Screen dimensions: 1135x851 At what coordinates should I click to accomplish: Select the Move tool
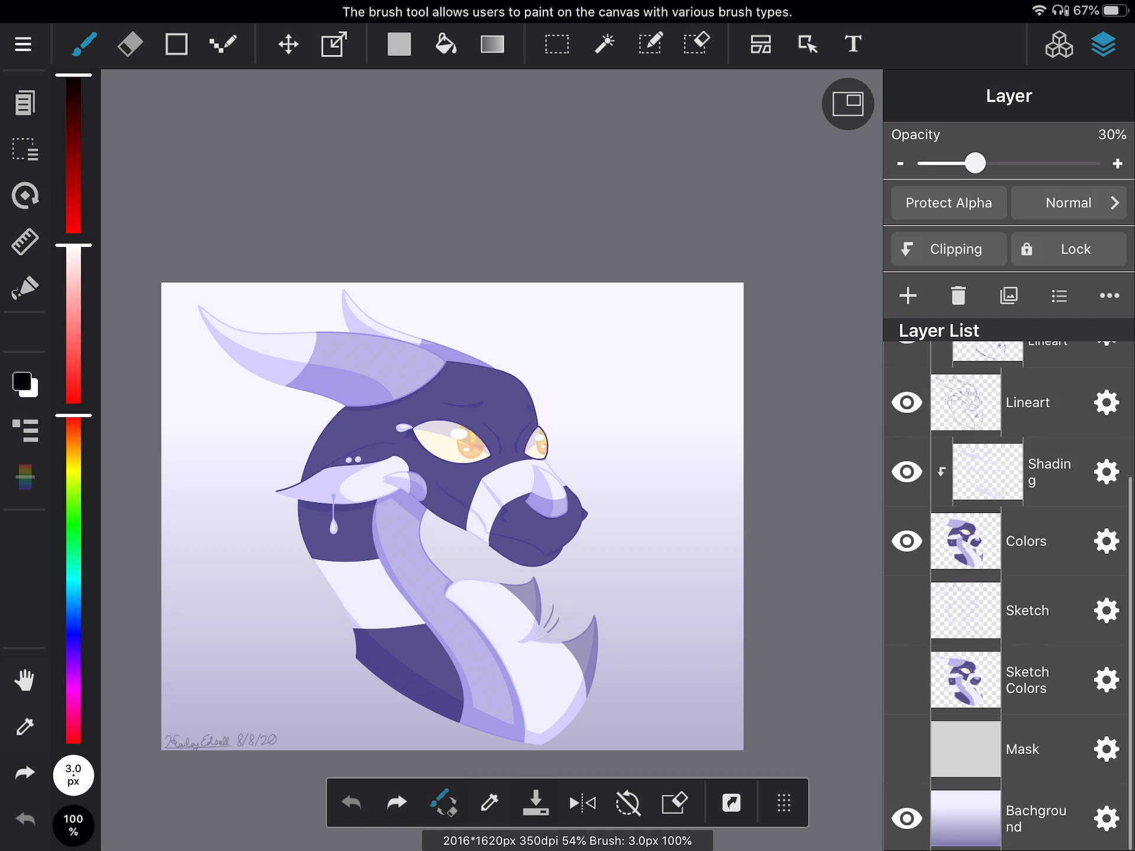[x=288, y=44]
